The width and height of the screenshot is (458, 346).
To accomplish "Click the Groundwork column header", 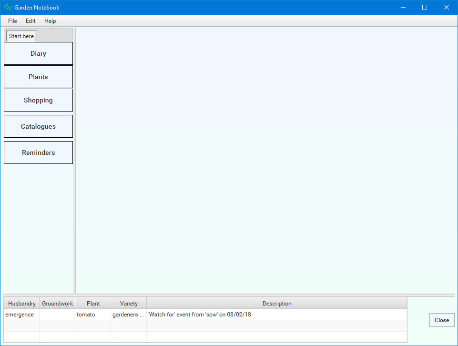I will pos(57,304).
